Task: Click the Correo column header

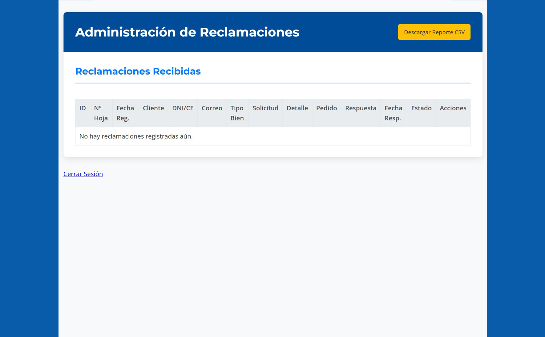Action: click(212, 108)
